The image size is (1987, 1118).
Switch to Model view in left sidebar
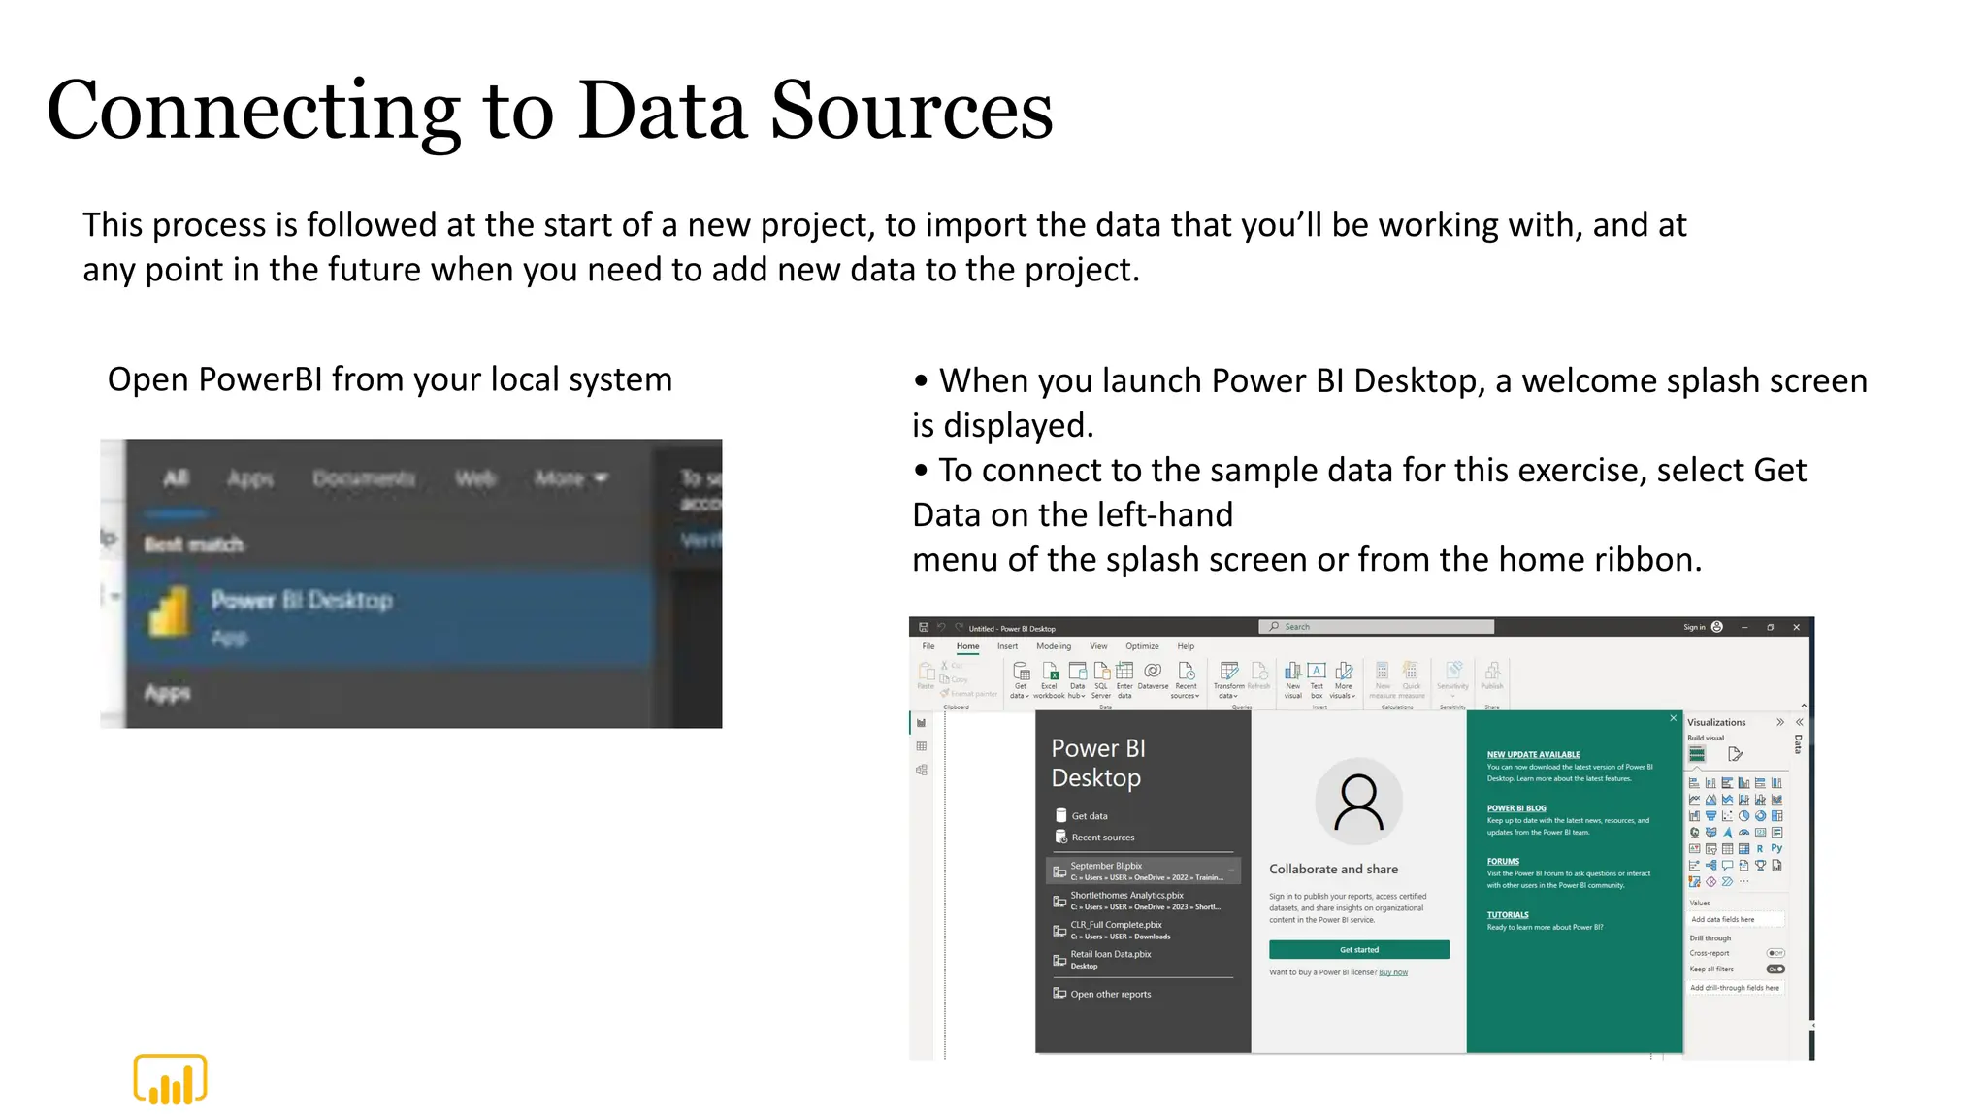[x=921, y=770]
